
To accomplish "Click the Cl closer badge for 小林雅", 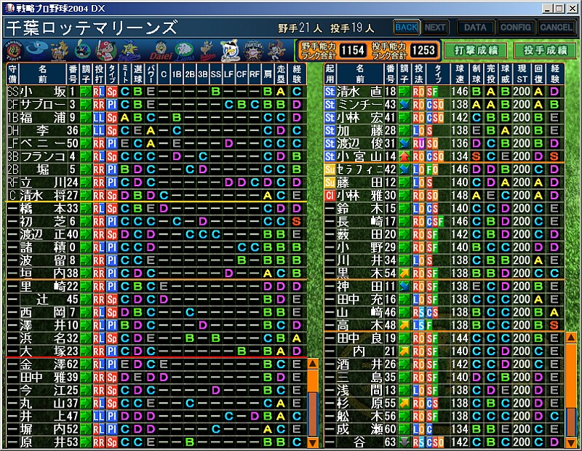I will click(330, 195).
